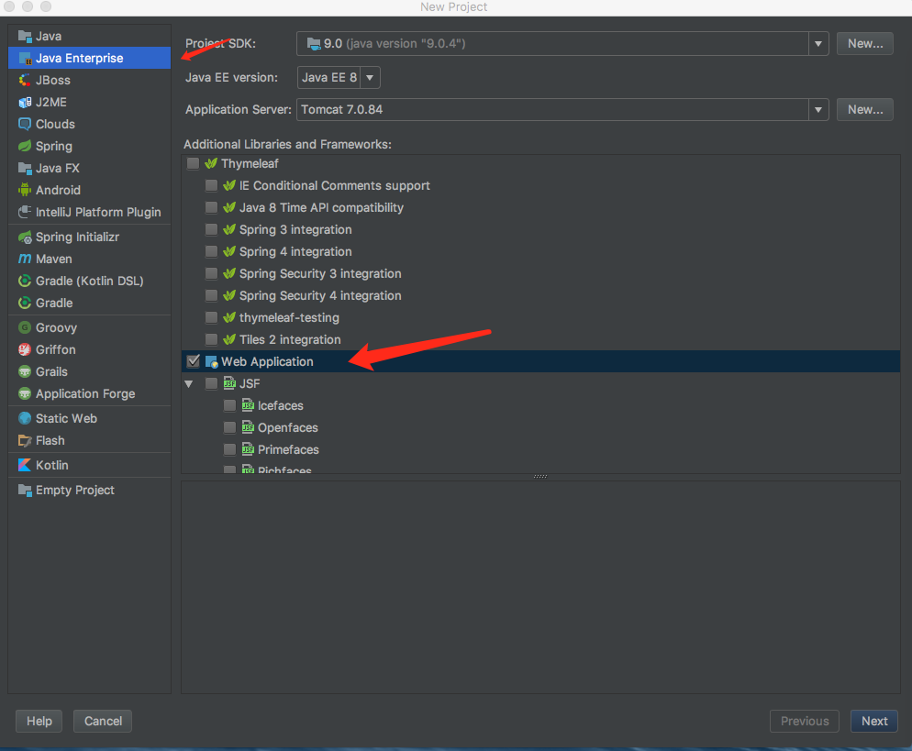
Task: Click the JSF framework icon
Action: pyautogui.click(x=229, y=383)
